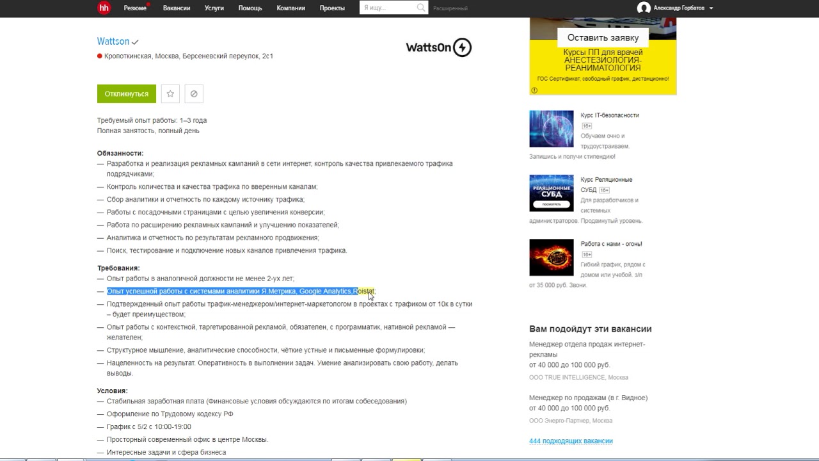Click the 'ООО TRUE INTELLIGENCE, Москва' text
Viewport: 819px width, 461px height.
pos(578,377)
